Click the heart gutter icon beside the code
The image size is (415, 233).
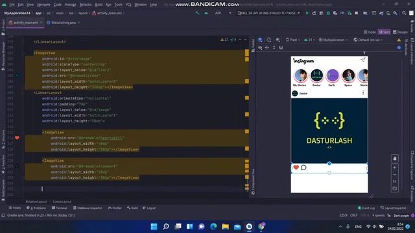coord(18,138)
